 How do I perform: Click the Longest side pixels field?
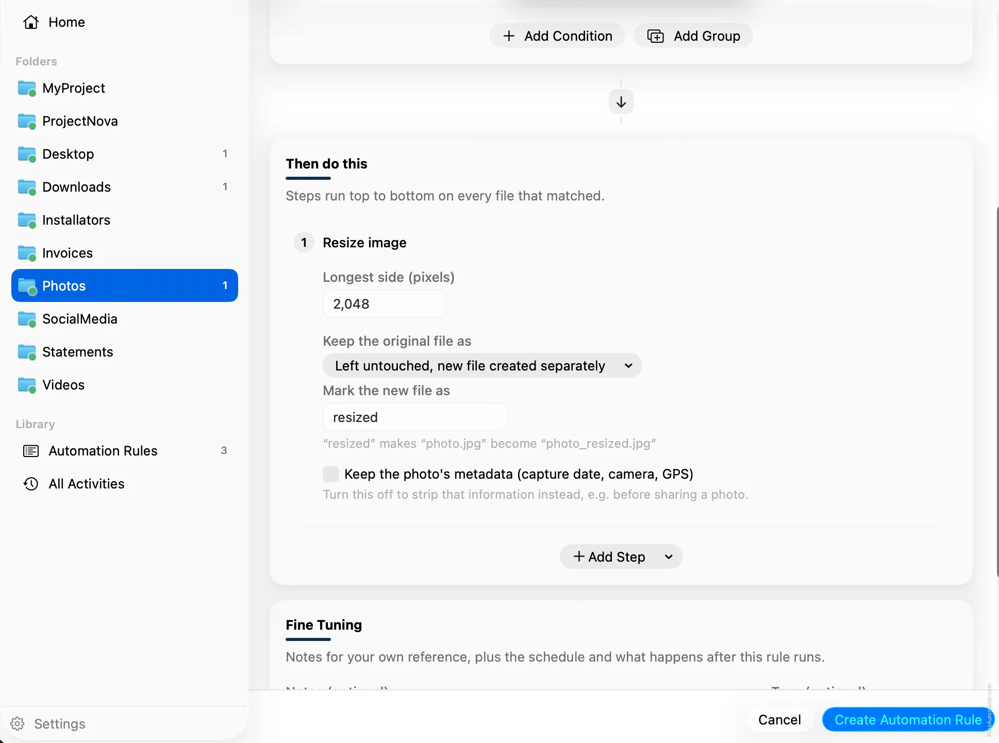click(384, 304)
